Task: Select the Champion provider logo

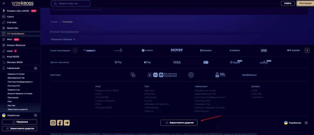Action: pyautogui.click(x=147, y=50)
